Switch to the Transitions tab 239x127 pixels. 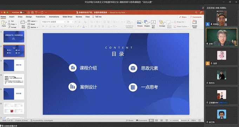click(40, 17)
